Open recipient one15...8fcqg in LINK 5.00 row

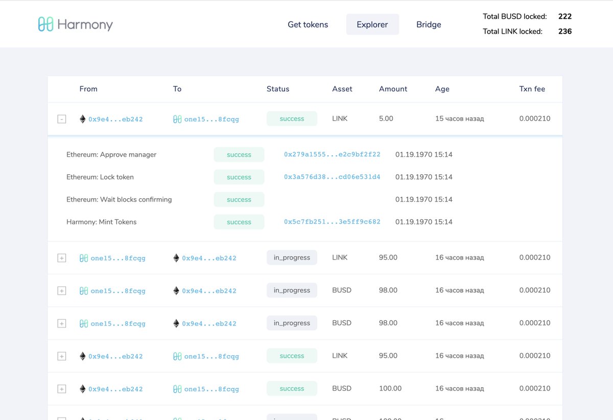coord(211,119)
